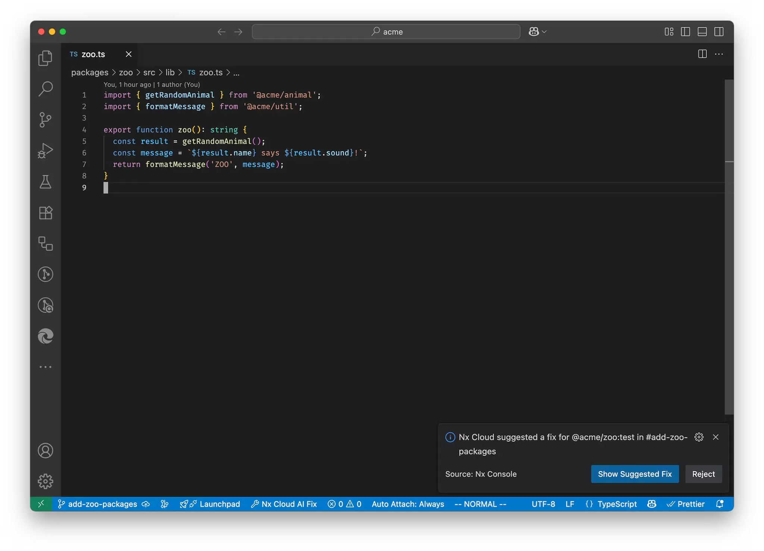Reject the Nx Cloud suggested fix
764x551 pixels.
(703, 474)
